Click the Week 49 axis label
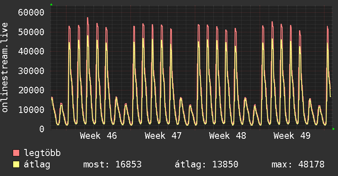The image size is (338, 176). (x=292, y=136)
